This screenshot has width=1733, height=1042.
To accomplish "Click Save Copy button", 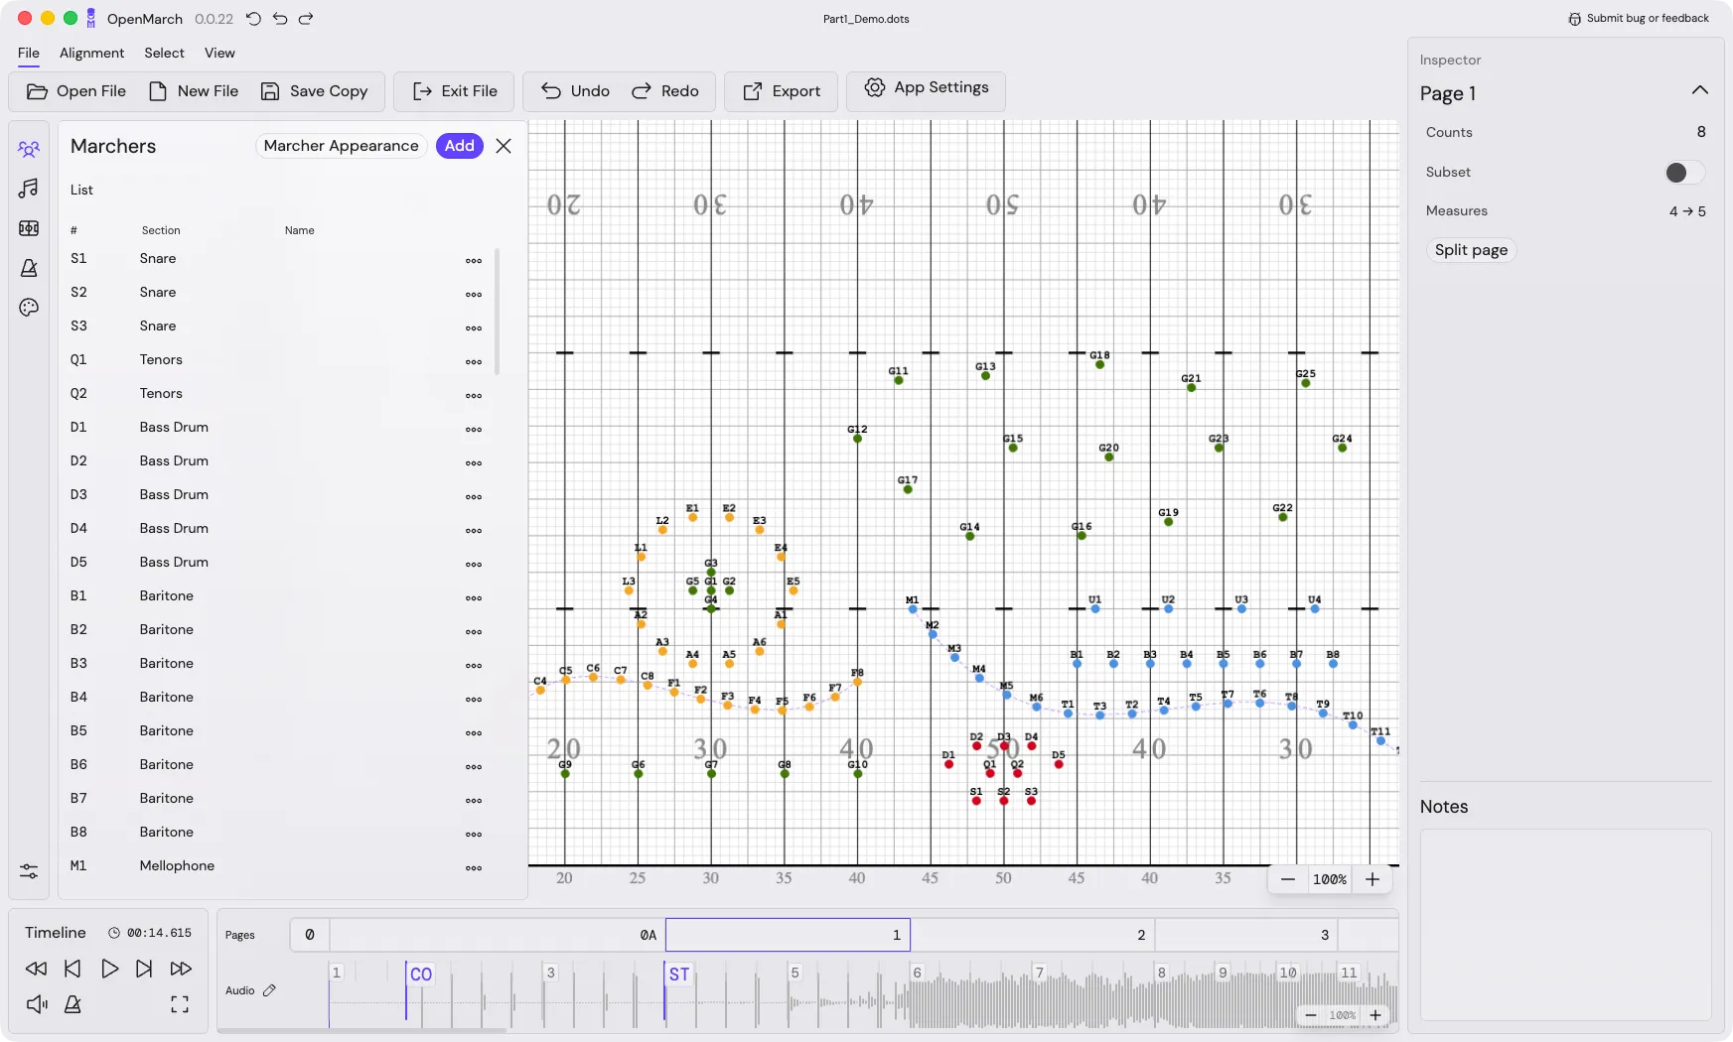I will (x=314, y=91).
